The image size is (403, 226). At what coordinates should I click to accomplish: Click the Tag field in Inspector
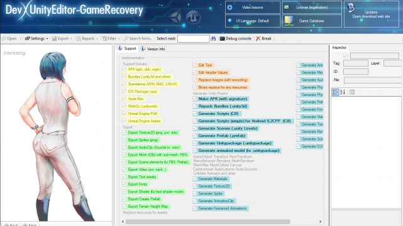click(x=356, y=63)
